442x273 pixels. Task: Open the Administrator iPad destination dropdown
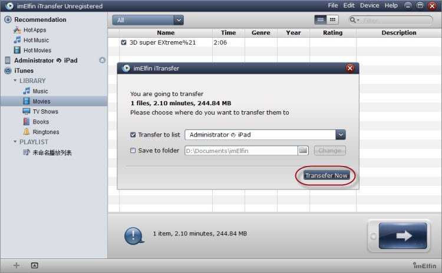[341, 135]
